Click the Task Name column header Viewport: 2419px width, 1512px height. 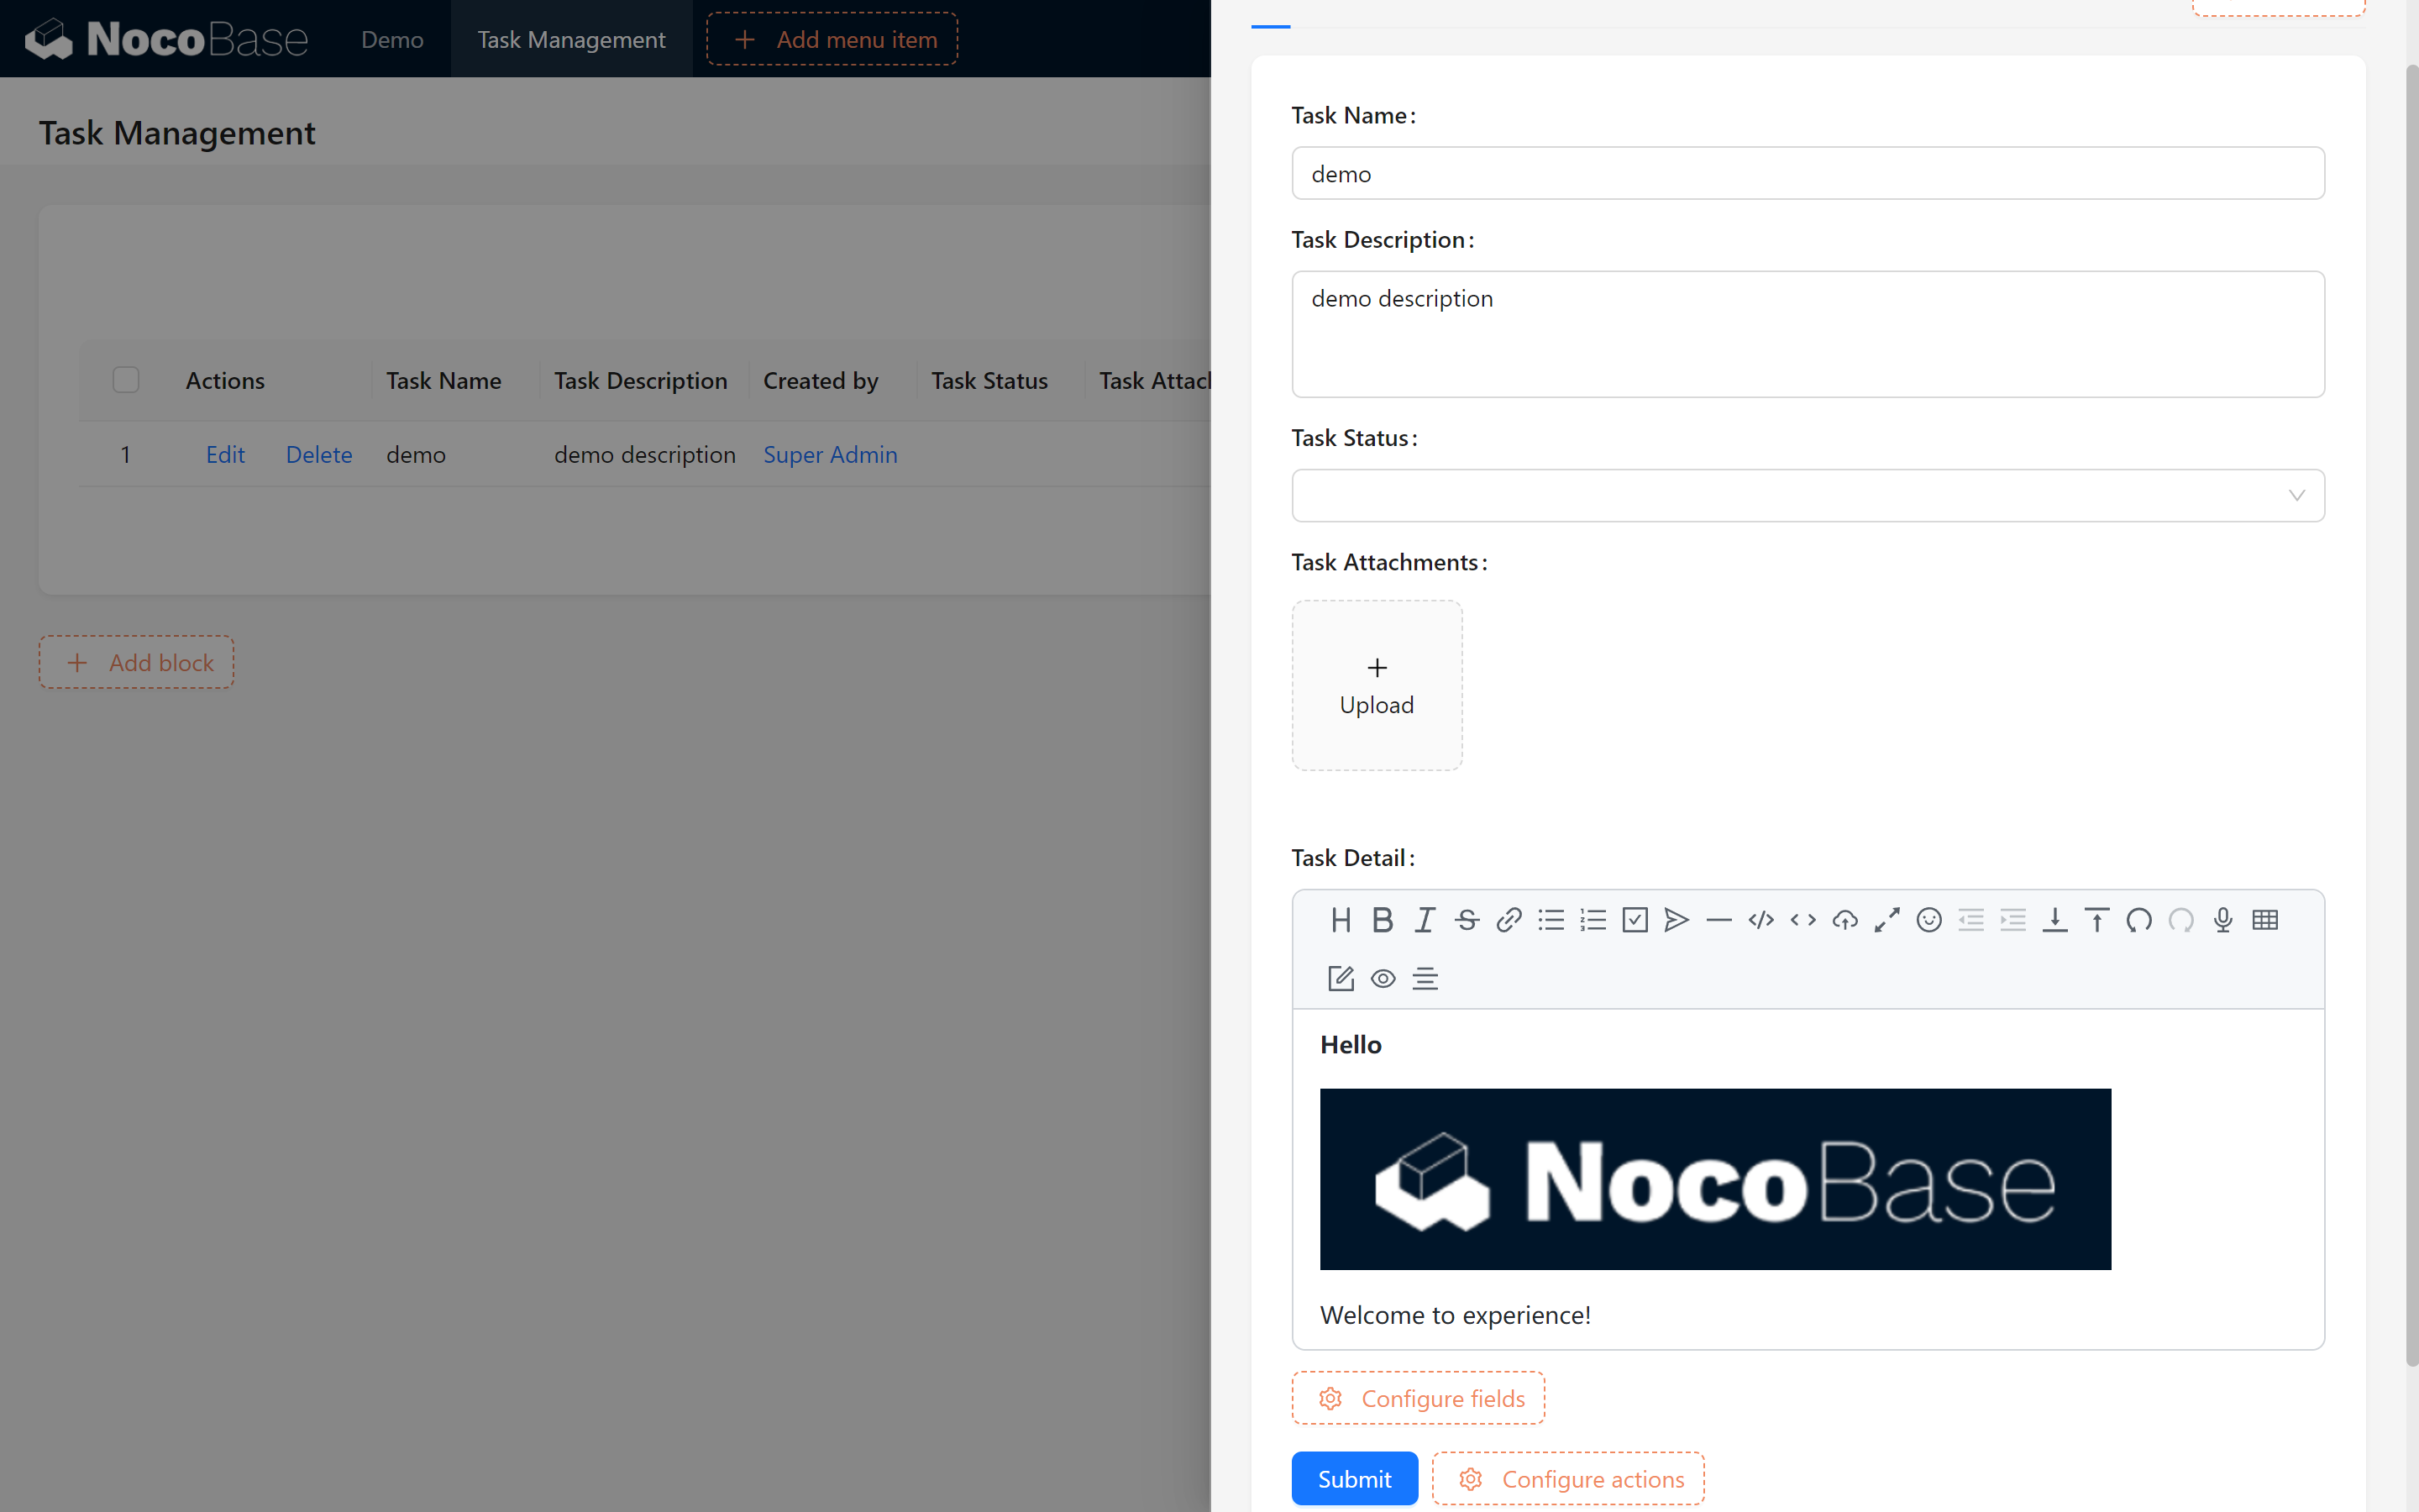[x=443, y=380]
